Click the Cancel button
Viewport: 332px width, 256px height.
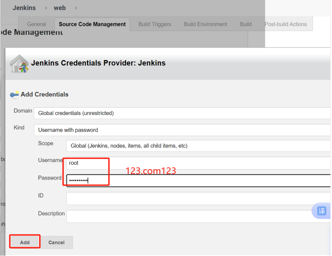pyautogui.click(x=56, y=242)
